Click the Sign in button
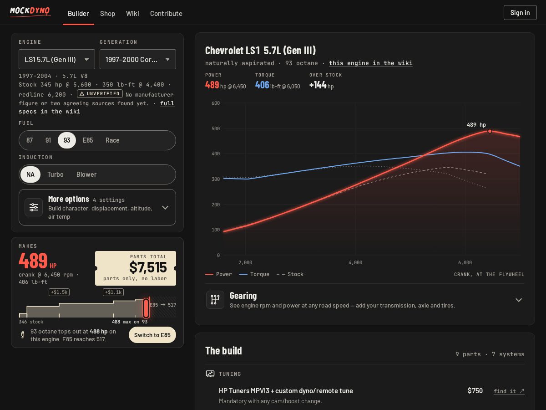This screenshot has height=410, width=546. [520, 12]
